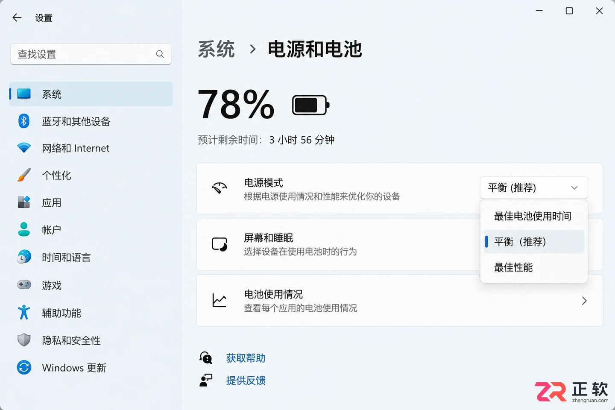
Task: Open the 获取帮助 link
Action: [246, 358]
